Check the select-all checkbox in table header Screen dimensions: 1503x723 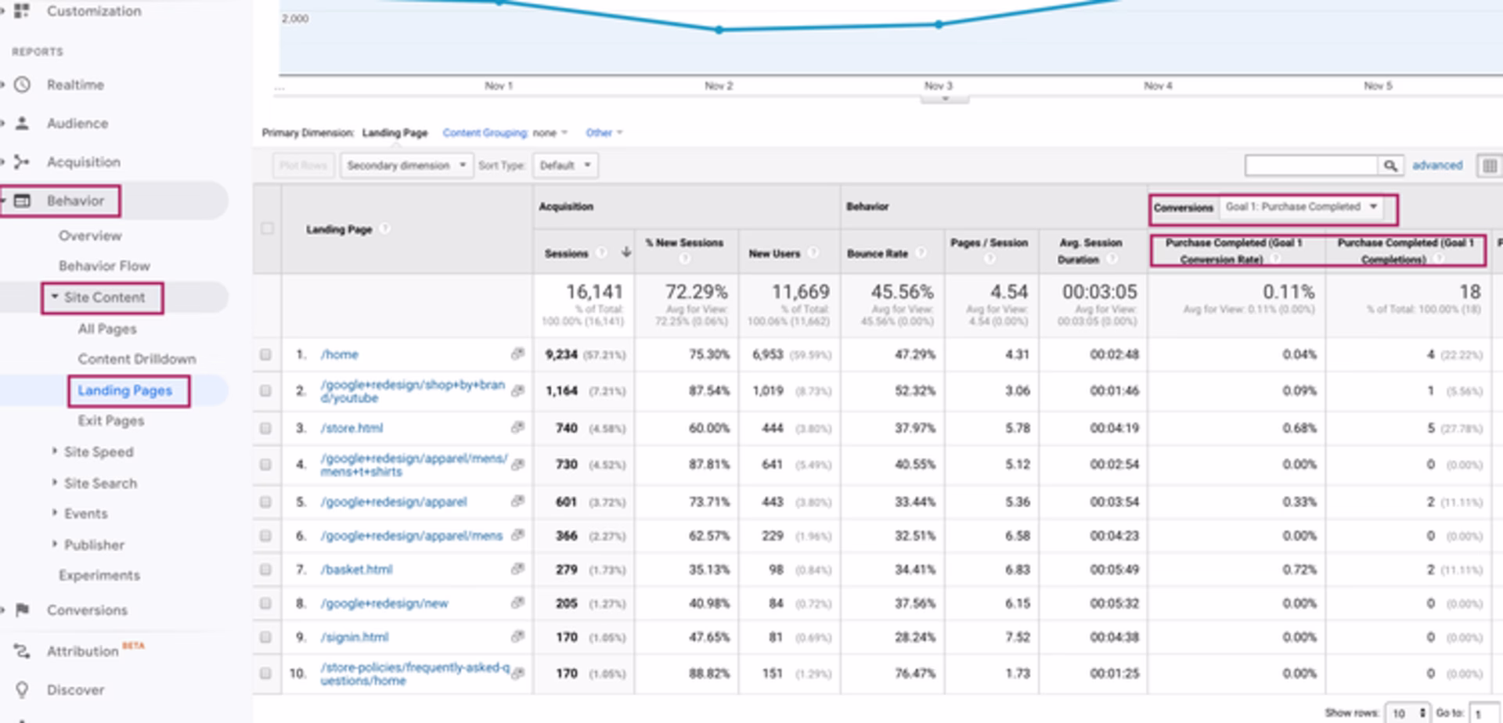(x=265, y=228)
